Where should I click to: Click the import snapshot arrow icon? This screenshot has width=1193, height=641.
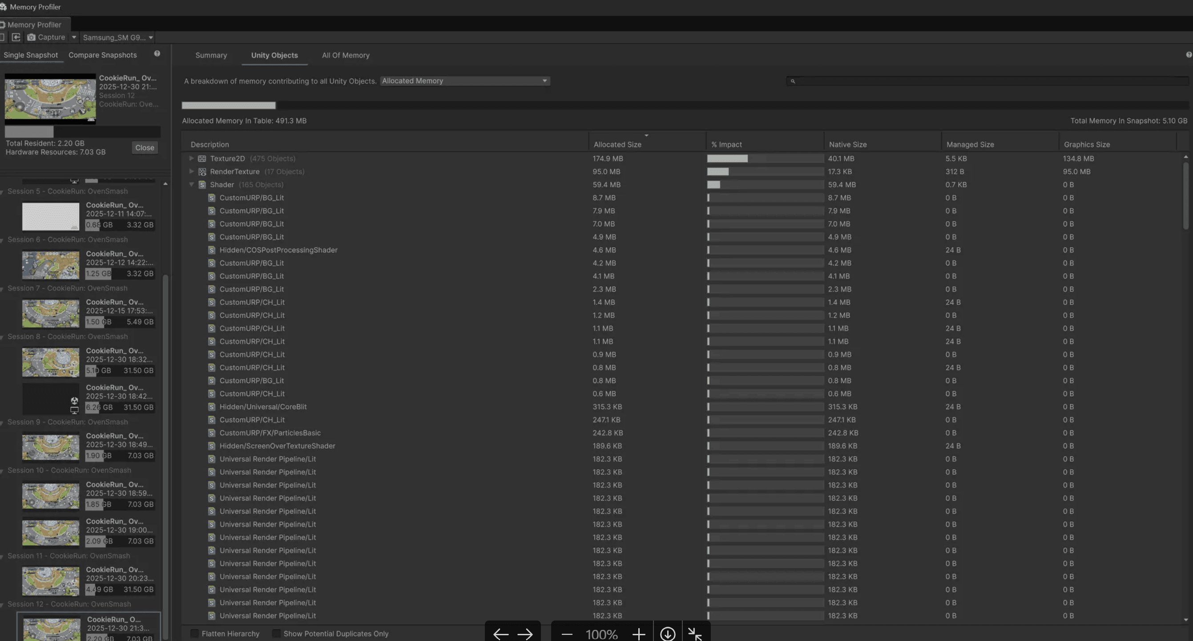16,37
